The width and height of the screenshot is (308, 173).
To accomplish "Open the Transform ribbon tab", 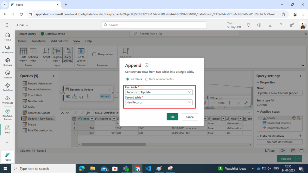I will 39,41.
